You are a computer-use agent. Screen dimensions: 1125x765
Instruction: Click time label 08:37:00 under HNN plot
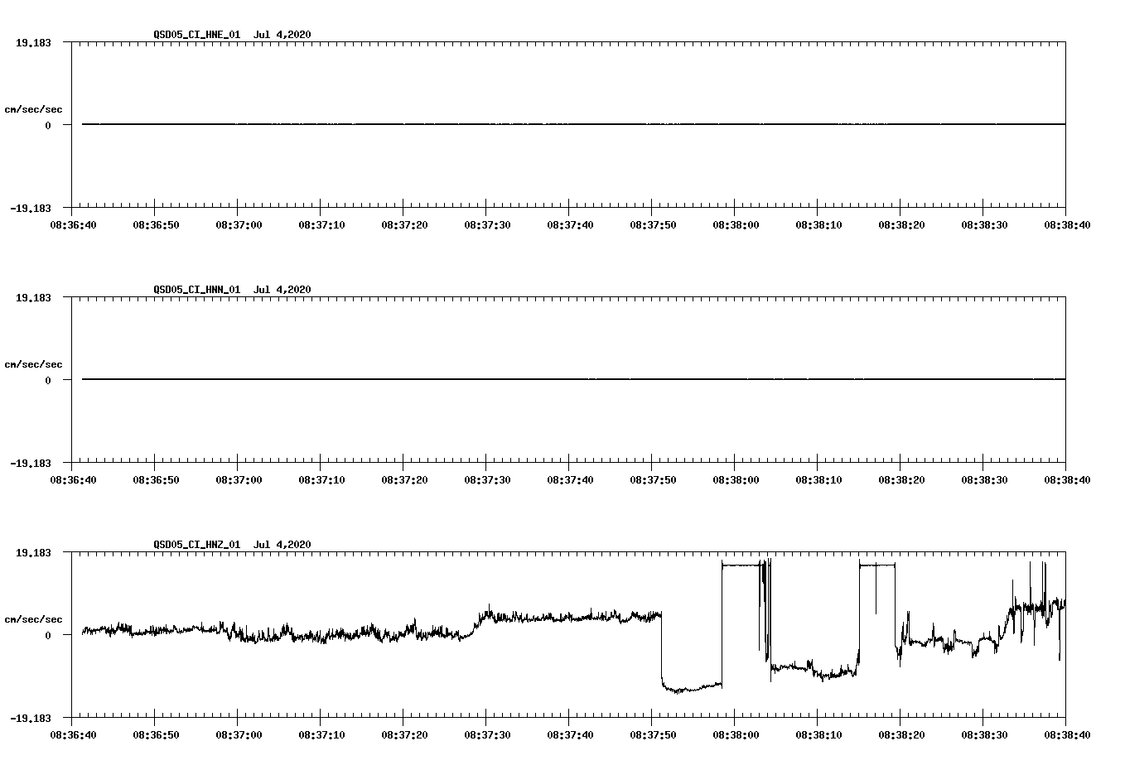239,480
